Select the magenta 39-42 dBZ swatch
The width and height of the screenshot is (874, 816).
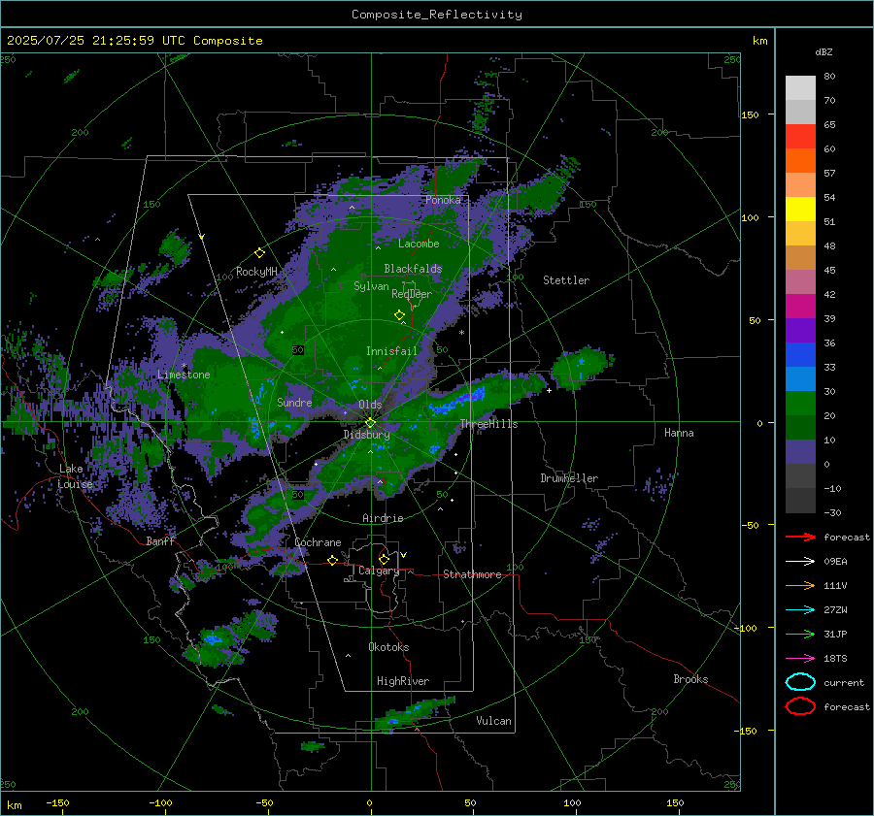point(800,306)
